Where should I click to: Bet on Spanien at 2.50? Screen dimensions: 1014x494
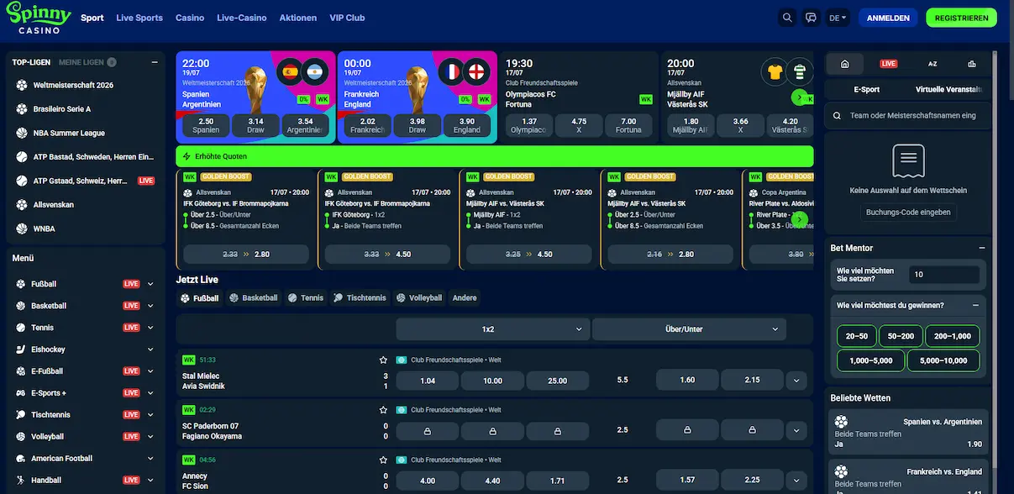point(206,125)
